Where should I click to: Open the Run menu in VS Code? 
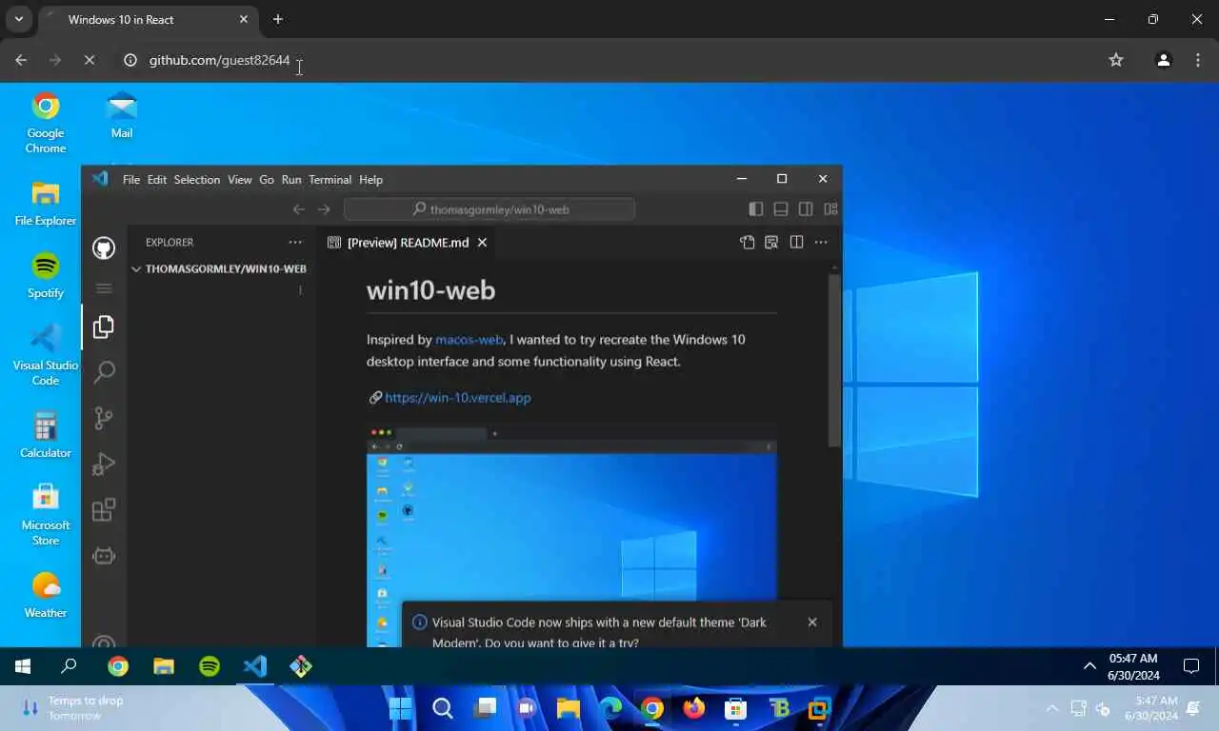pos(291,180)
